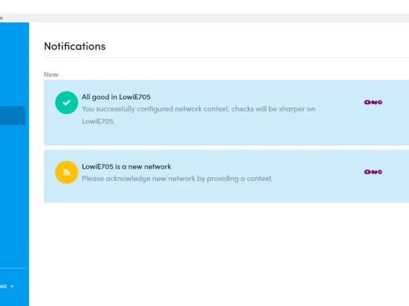The image size is (409, 306).
Task: Click the horizontal rule under Notifications heading
Action: (225, 58)
